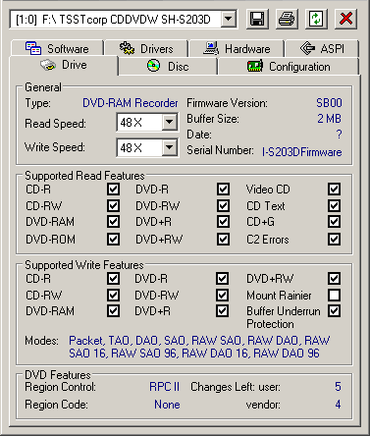This screenshot has height=436, width=370.
Task: Click the 2 MB buffer size value
Action: click(x=329, y=119)
